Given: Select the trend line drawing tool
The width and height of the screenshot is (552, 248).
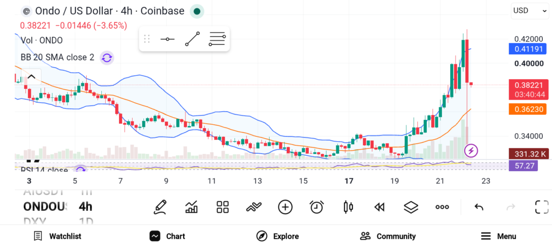Looking at the screenshot, I should 192,39.
